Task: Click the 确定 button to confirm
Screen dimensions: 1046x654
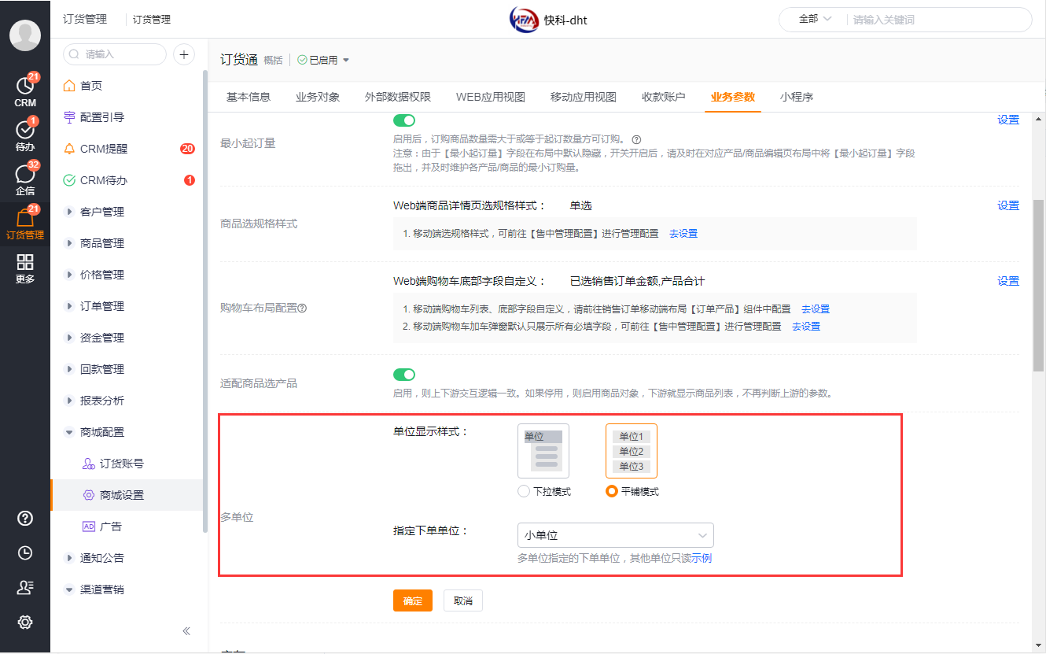Action: (x=412, y=600)
